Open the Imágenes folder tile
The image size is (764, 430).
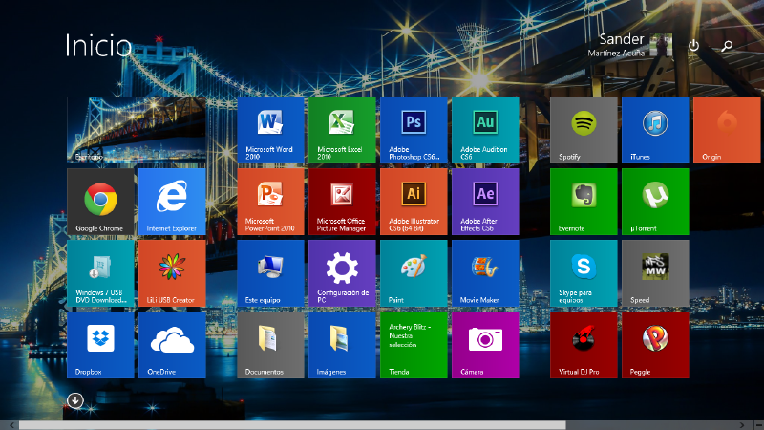pos(342,345)
